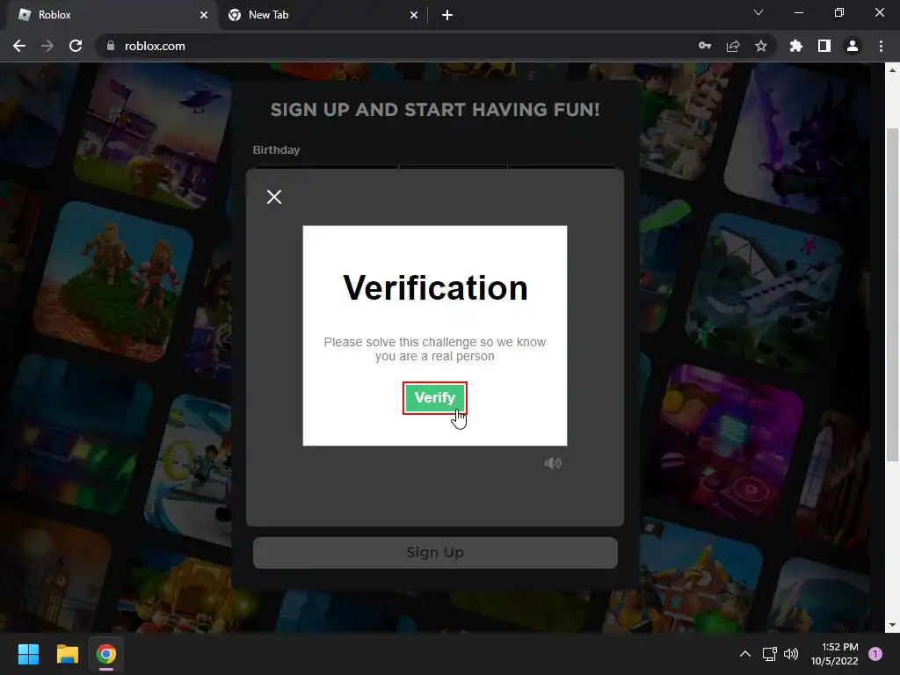The height and width of the screenshot is (675, 900).
Task: Click the padlock site info icon
Action: point(111,46)
